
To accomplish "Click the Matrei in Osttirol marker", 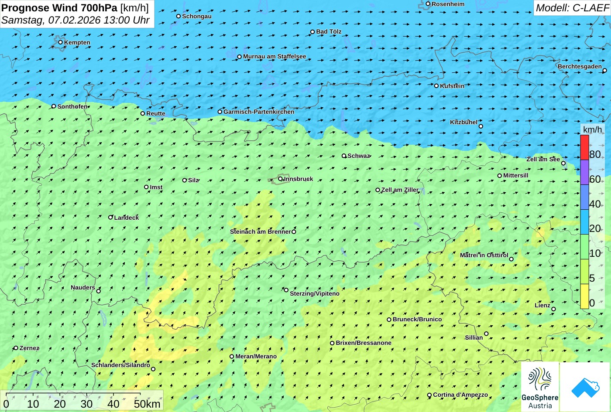I will (x=511, y=259).
